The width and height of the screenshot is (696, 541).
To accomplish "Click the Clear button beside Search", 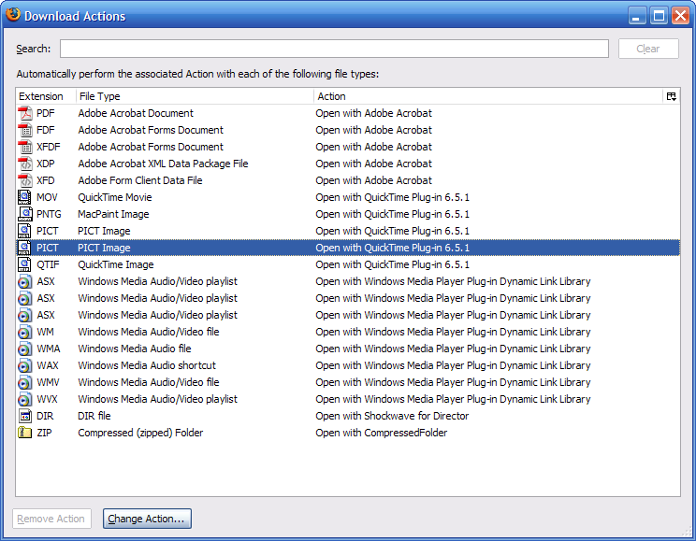I will (648, 49).
